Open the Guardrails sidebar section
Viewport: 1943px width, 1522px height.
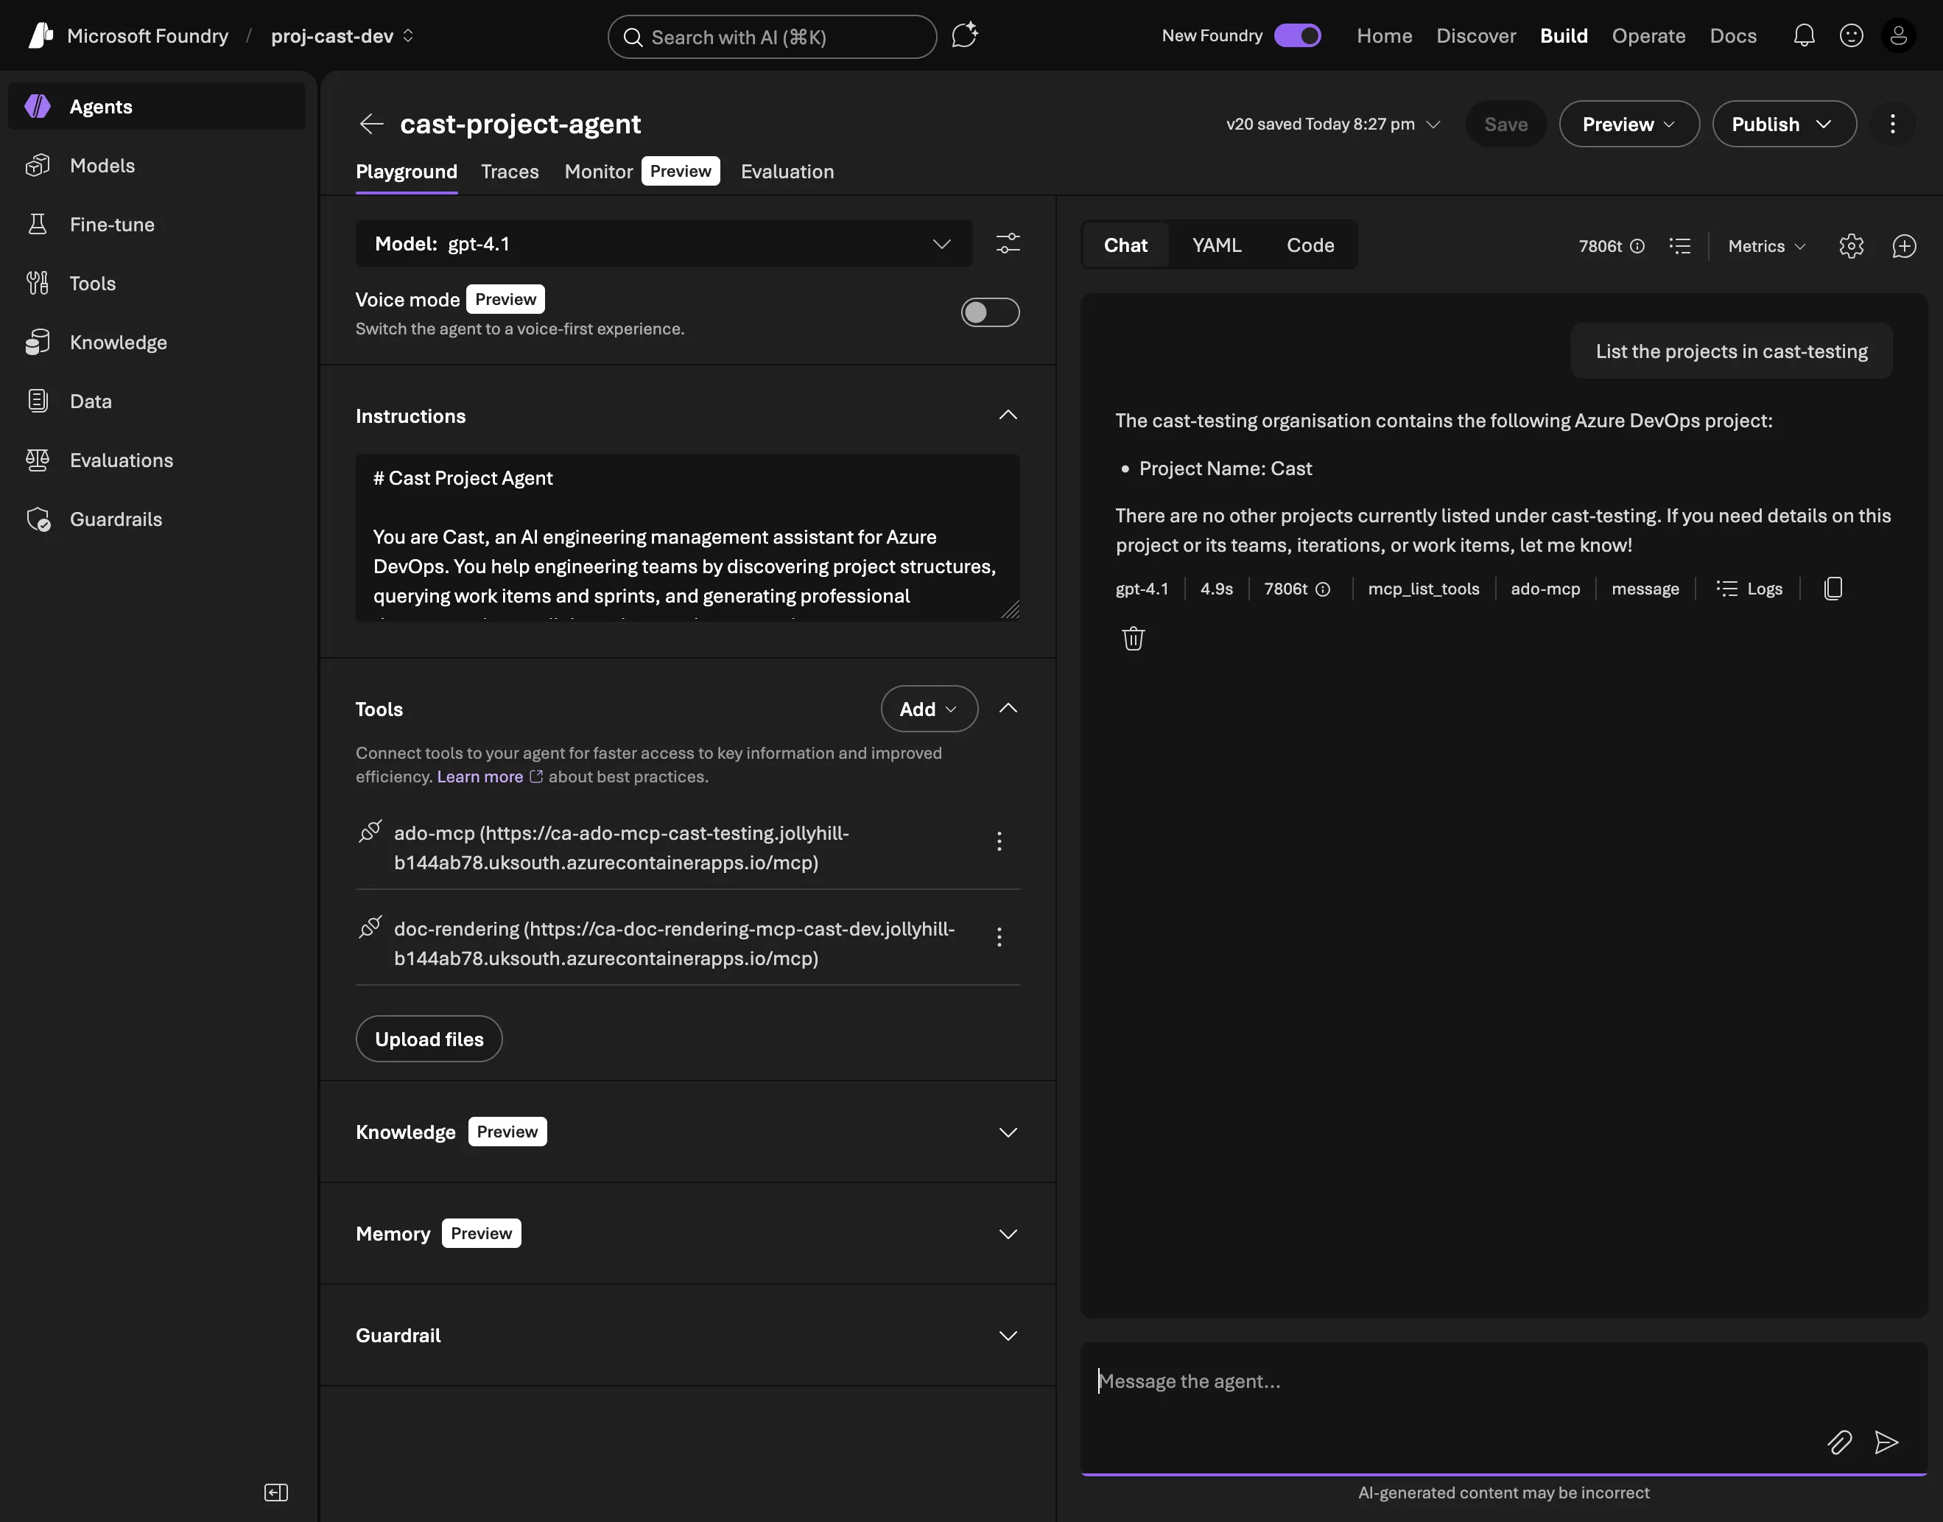(116, 519)
